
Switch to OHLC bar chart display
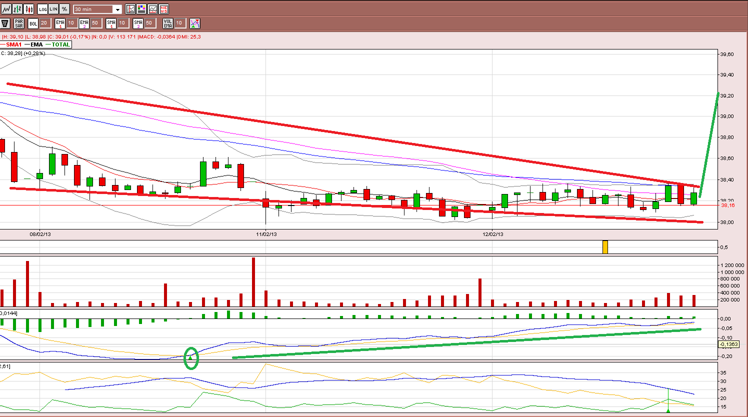pos(17,9)
